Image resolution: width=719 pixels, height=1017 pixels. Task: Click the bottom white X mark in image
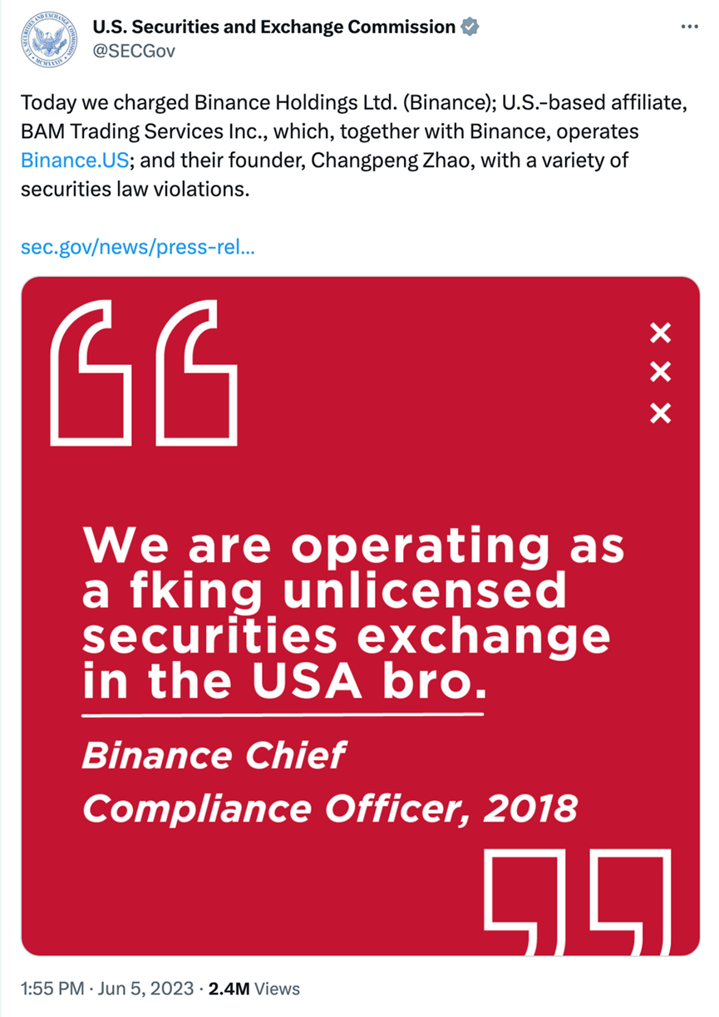(x=660, y=412)
